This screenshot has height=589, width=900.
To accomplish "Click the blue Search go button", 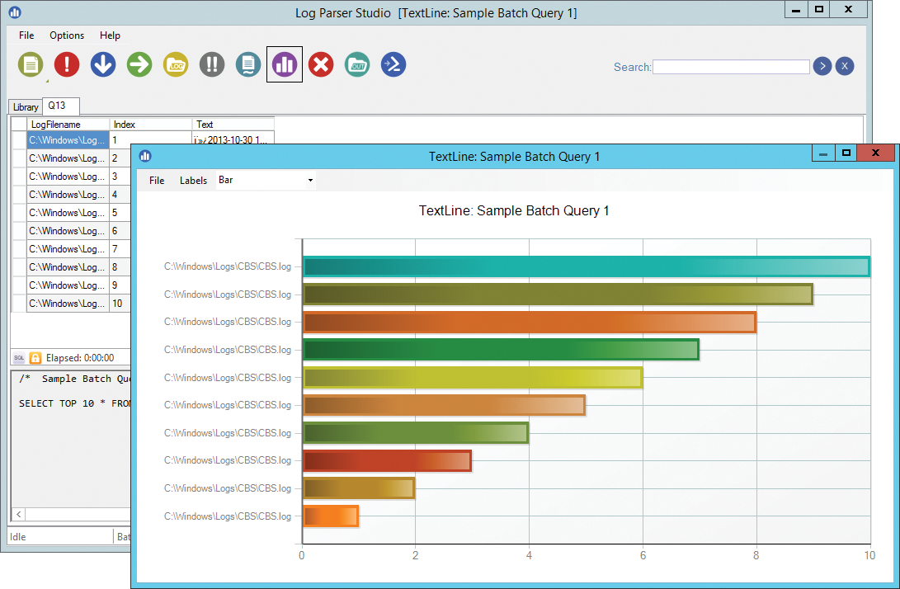I will coord(822,66).
